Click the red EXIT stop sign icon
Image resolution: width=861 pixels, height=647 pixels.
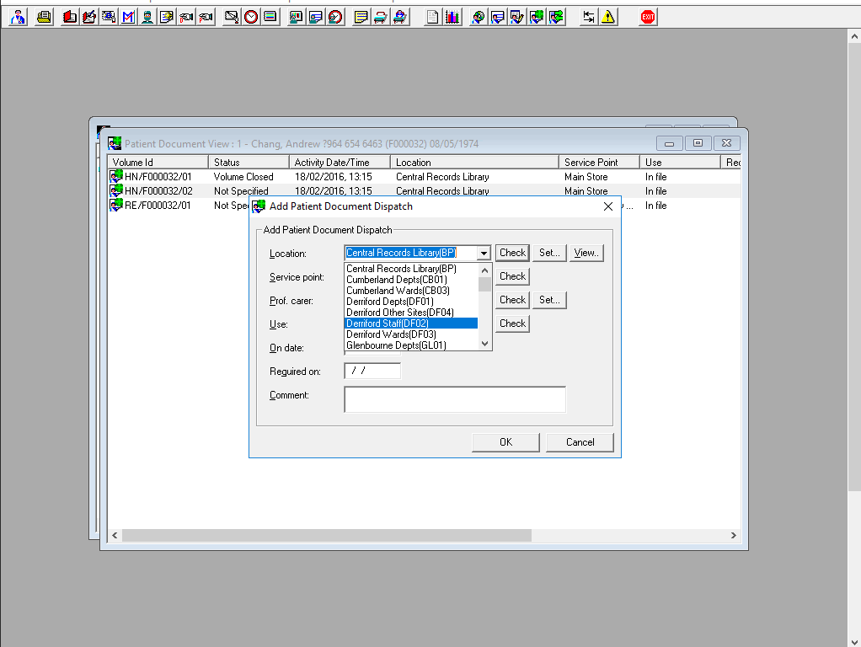[x=648, y=17]
